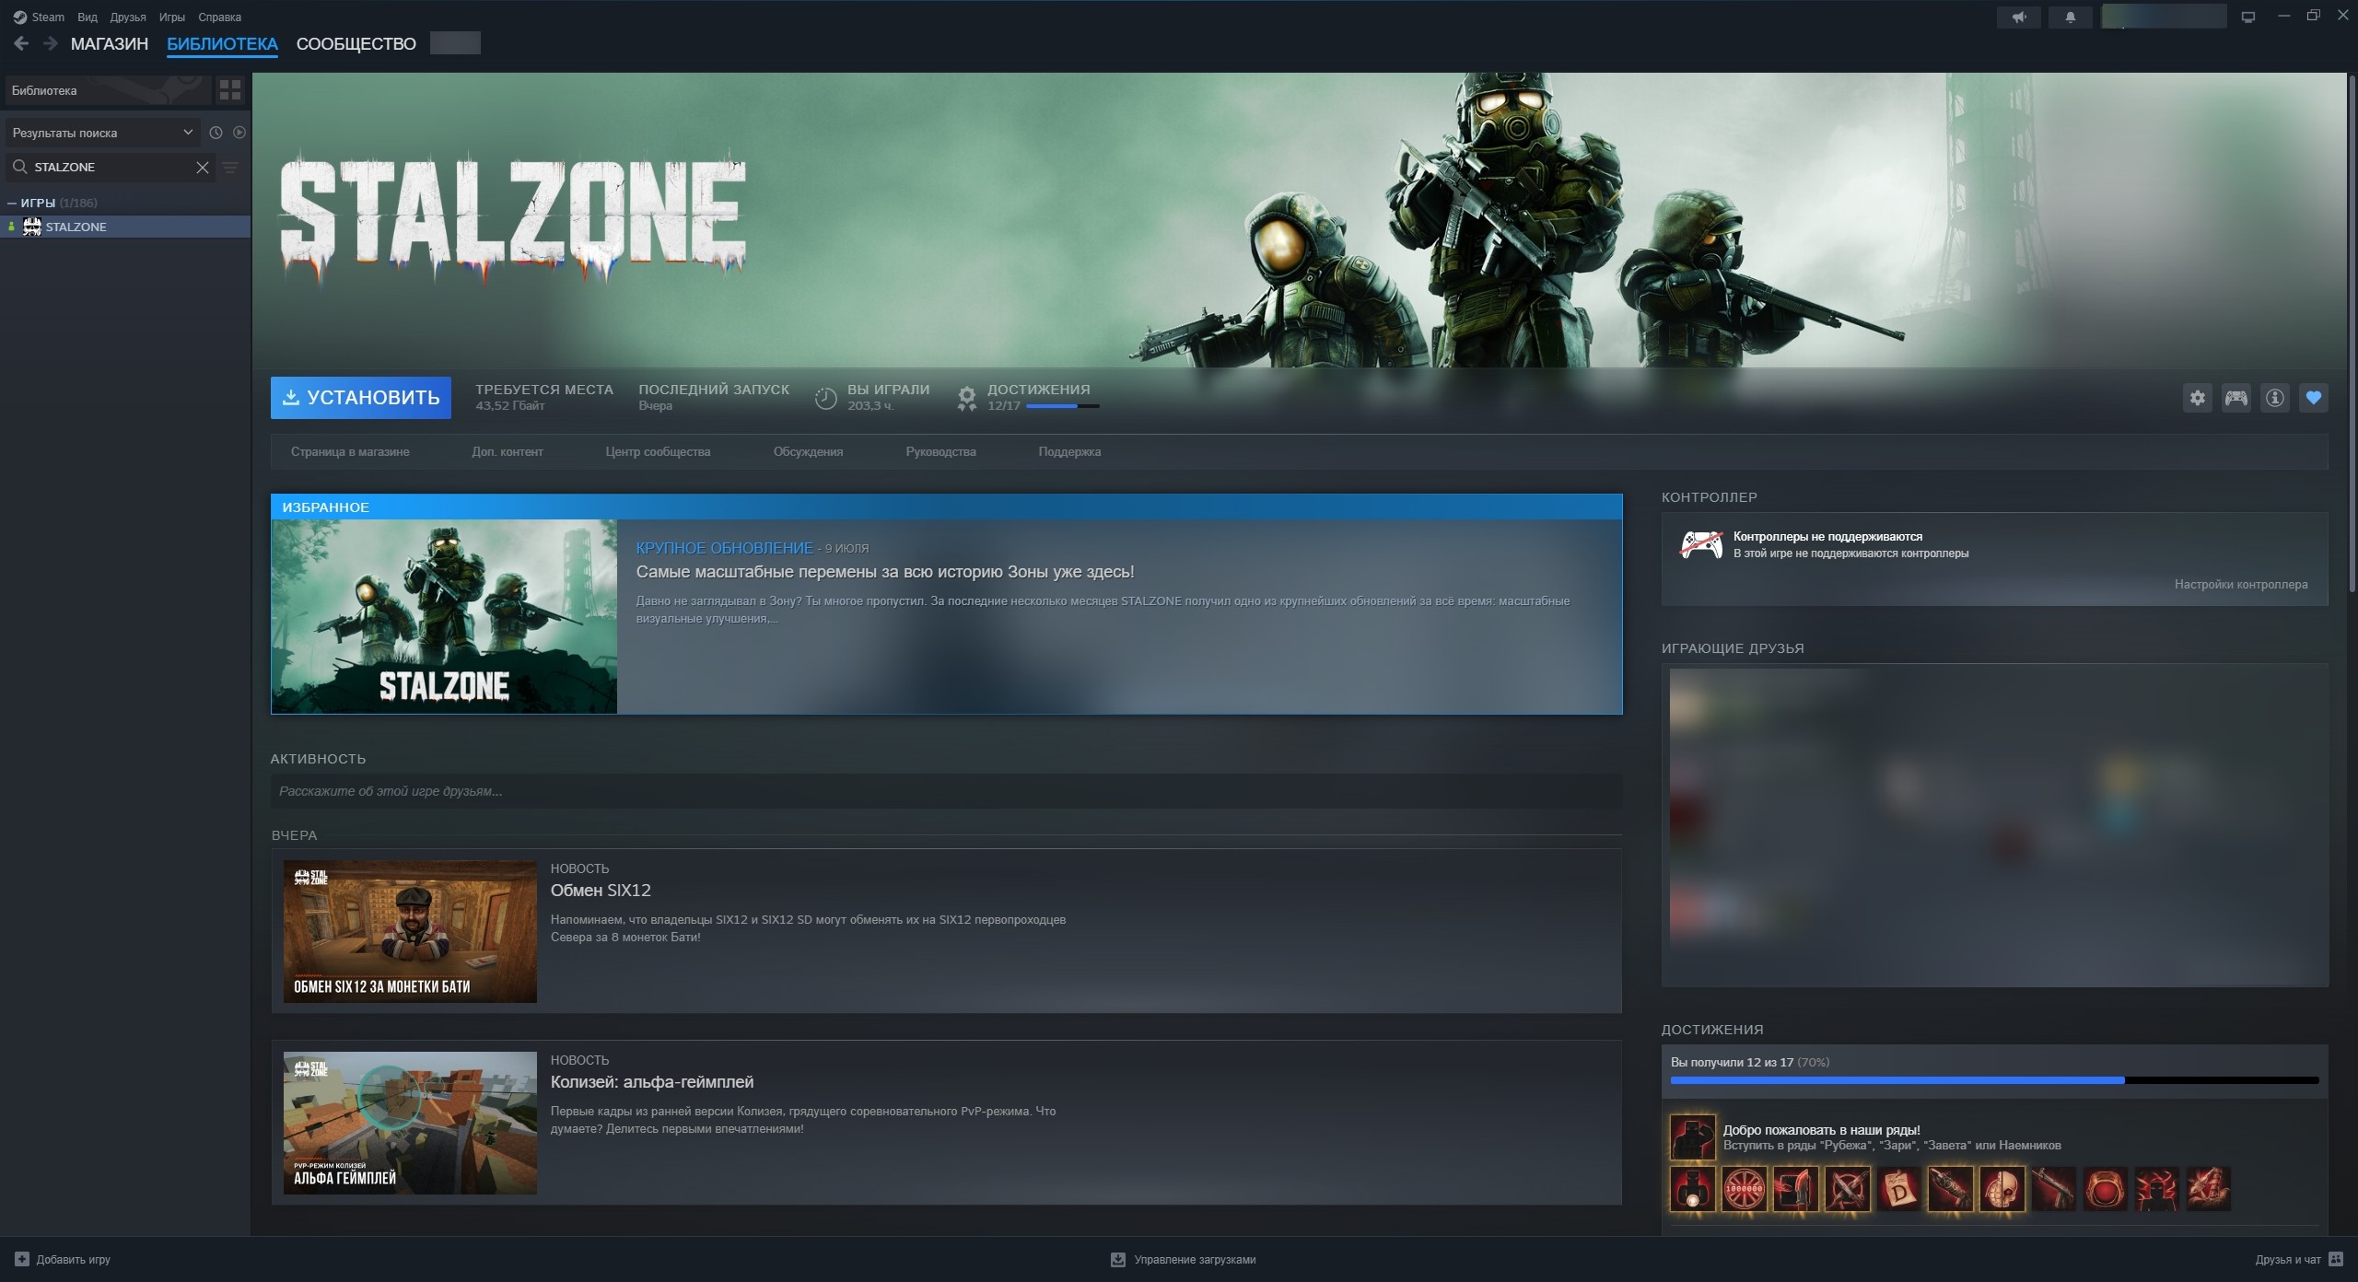
Task: Click the red ring achievement icon
Action: click(x=2106, y=1189)
